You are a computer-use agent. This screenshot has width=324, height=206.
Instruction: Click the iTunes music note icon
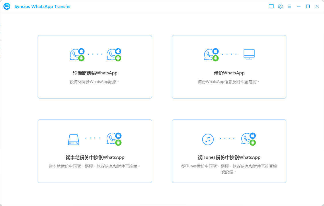click(208, 139)
